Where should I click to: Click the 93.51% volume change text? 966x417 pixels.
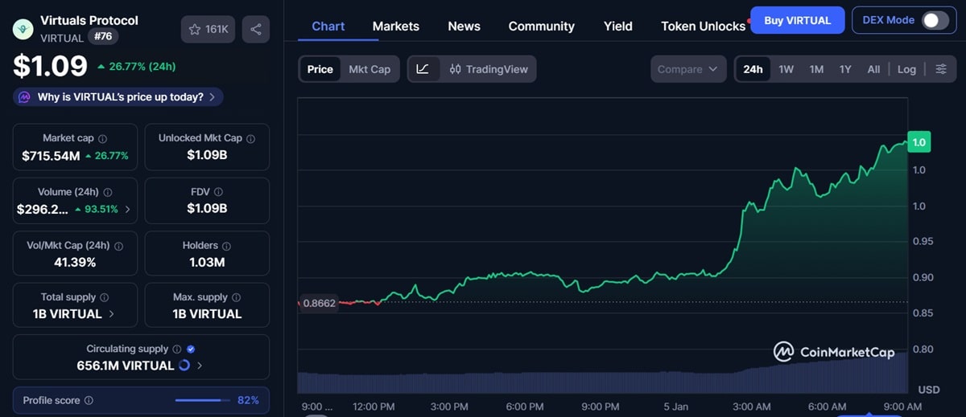tap(96, 209)
